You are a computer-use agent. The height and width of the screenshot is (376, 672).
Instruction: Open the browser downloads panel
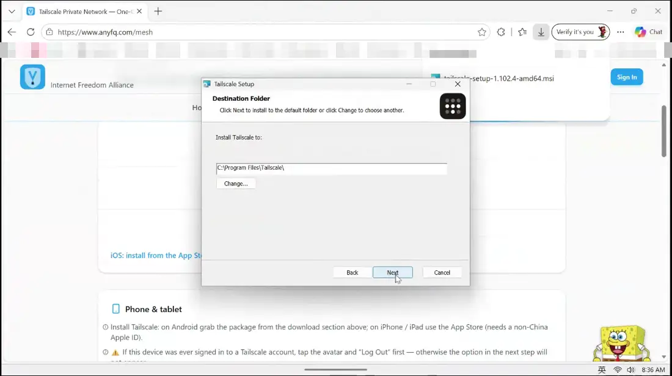coord(541,32)
